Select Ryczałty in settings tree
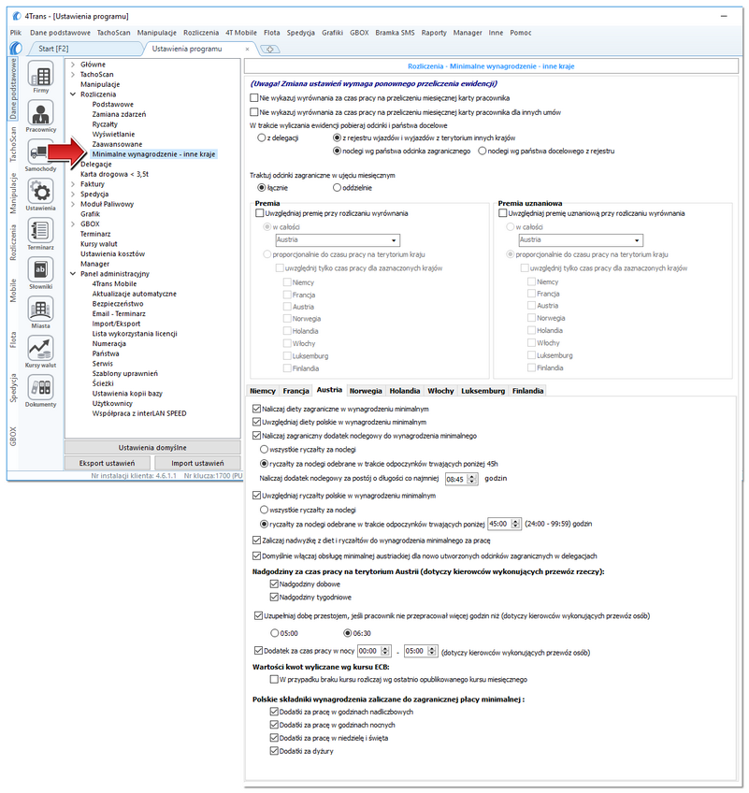Screen dimensions: 749x793 click(x=105, y=123)
